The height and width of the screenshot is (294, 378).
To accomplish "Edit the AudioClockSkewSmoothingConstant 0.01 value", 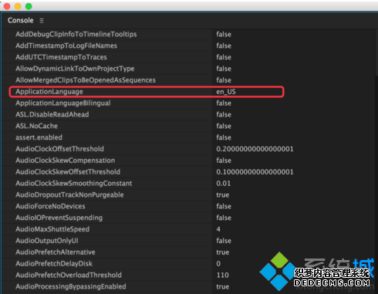I will pos(224,184).
